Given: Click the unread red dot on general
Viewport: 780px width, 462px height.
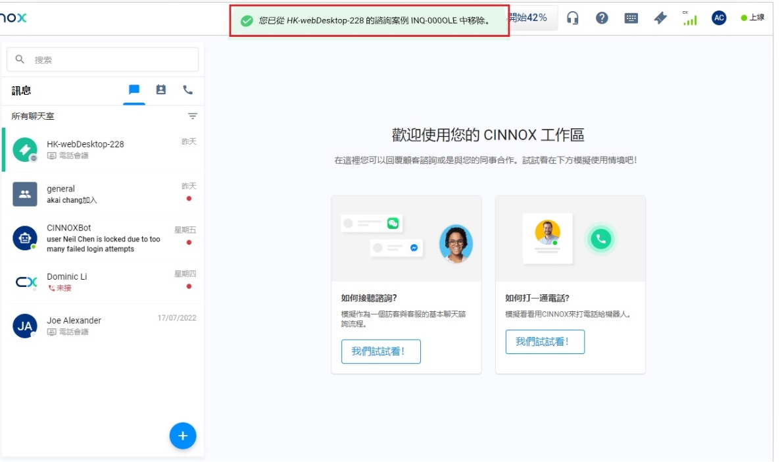Looking at the screenshot, I should tap(189, 199).
